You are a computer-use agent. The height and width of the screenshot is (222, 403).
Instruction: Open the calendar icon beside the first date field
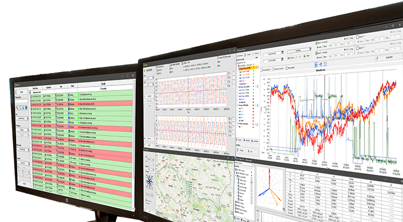click(x=282, y=52)
